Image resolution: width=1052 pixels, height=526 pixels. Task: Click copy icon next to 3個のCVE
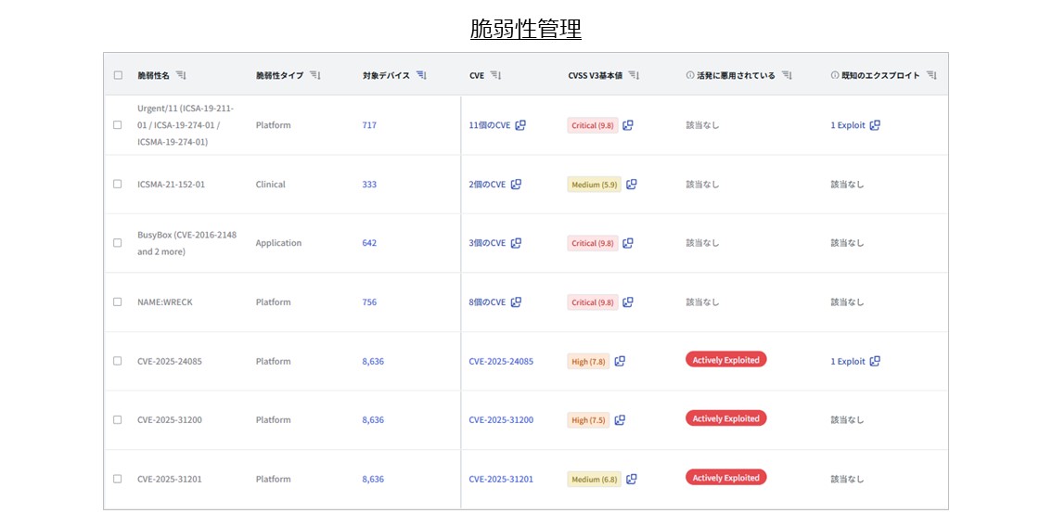click(x=517, y=243)
